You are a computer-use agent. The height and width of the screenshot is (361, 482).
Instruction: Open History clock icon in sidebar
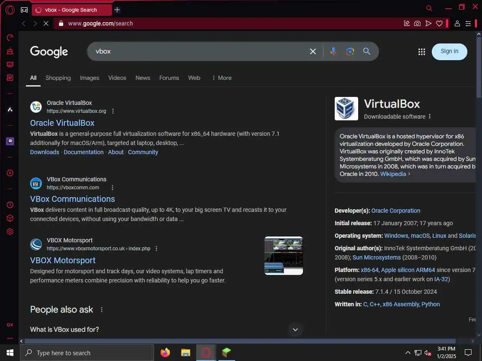coord(10,205)
